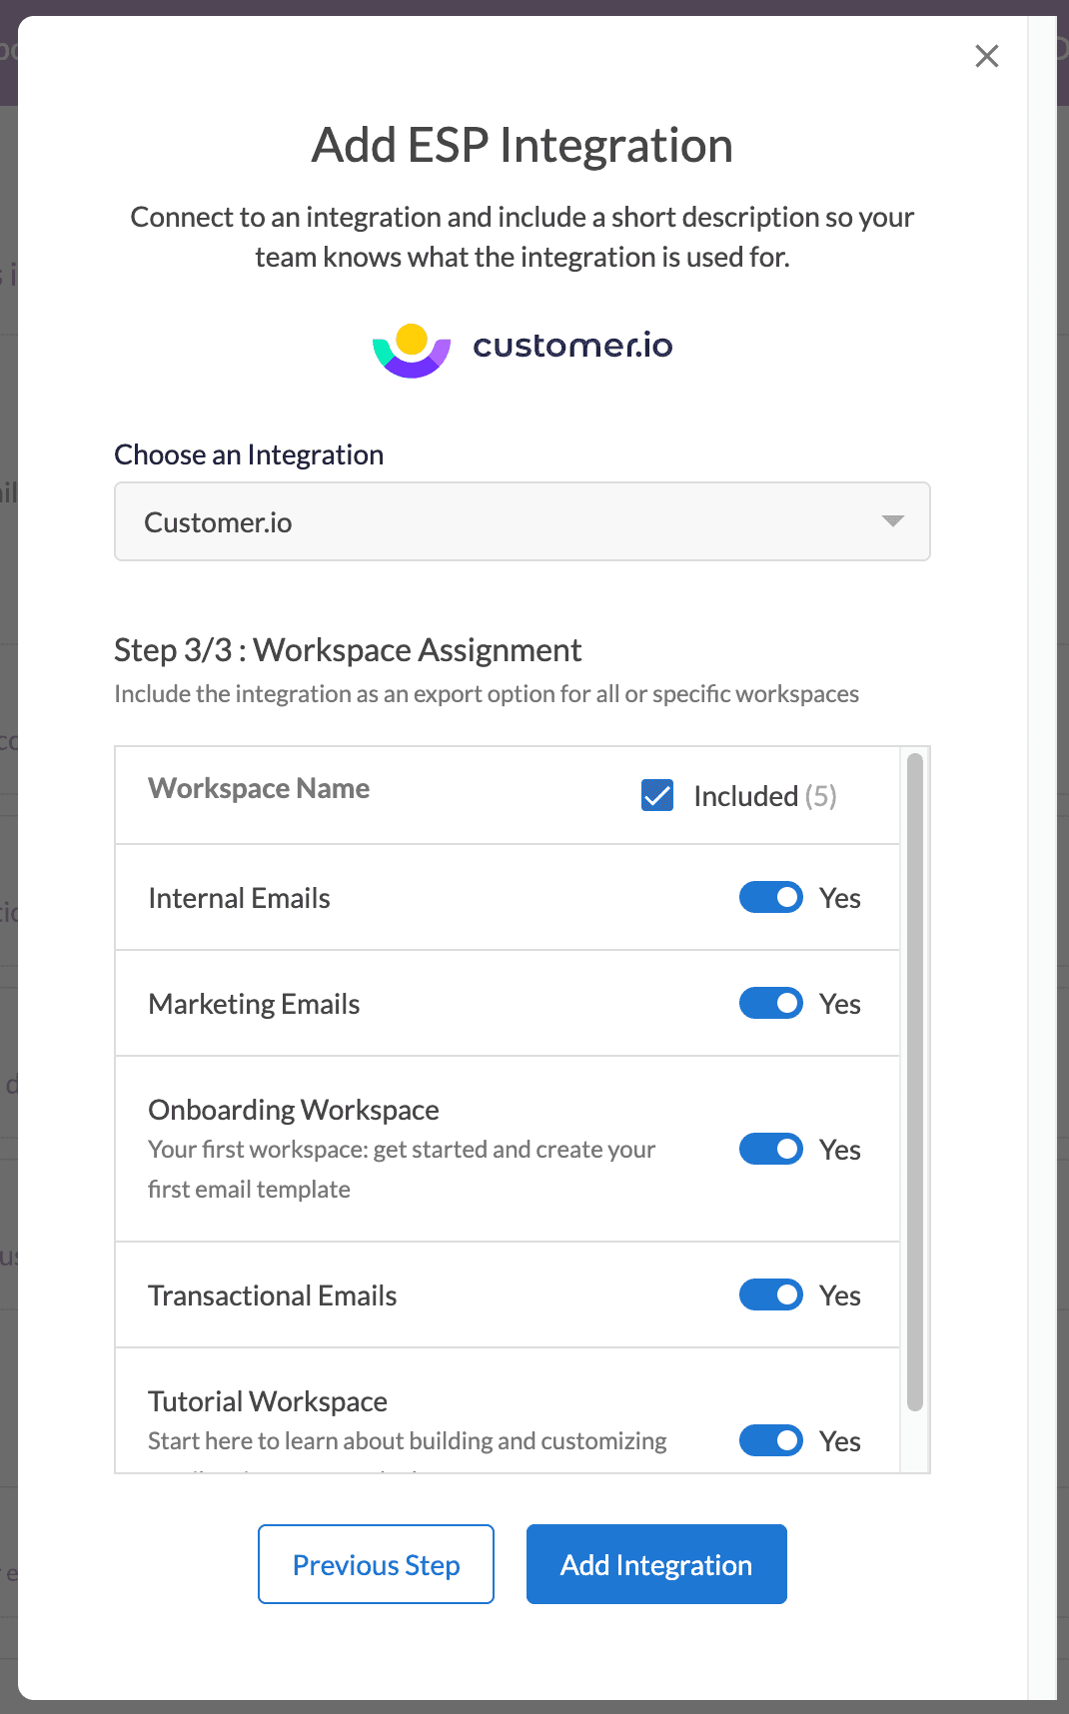Click the Yes label beside Onboarding Workspace
Screen dimensions: 1069x1714
pos(840,1150)
